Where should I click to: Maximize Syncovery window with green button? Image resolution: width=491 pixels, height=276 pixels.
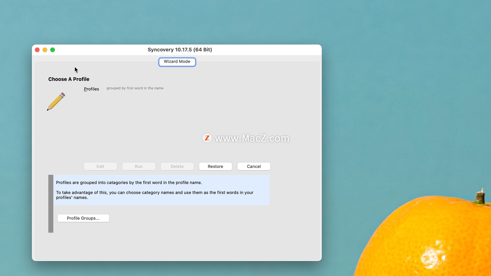[x=53, y=50]
